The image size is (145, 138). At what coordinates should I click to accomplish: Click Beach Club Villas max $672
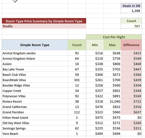[112, 75]
